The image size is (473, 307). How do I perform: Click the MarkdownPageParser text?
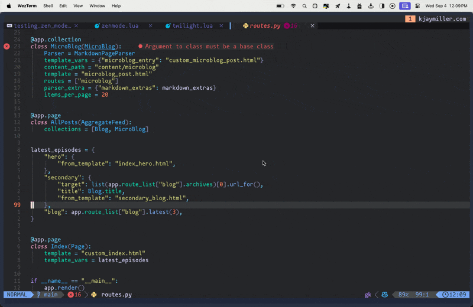click(105, 53)
